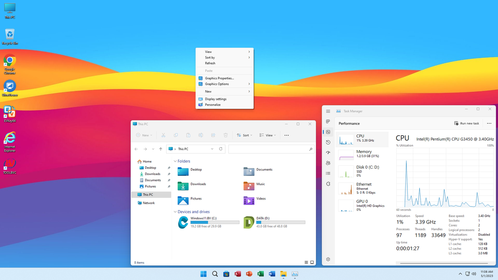Open the New submenu in context menu

pos(224,91)
